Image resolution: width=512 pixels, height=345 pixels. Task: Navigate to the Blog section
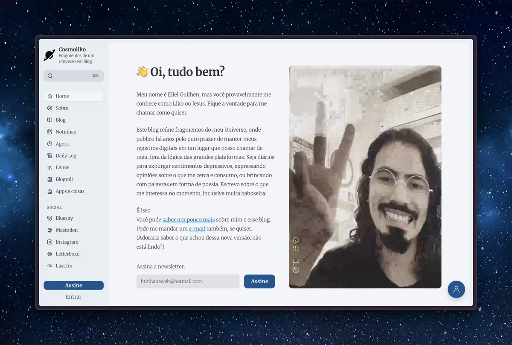[61, 120]
